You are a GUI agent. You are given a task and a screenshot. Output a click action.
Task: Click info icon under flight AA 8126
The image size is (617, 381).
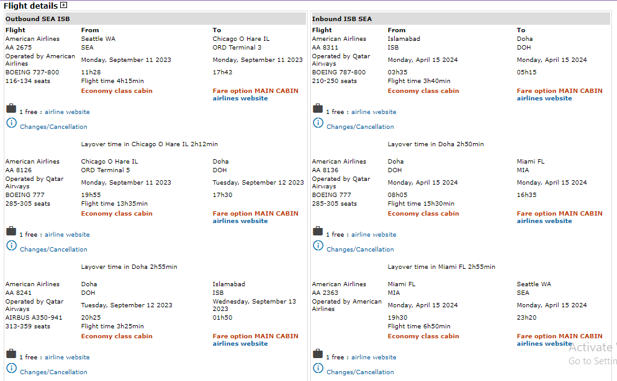click(11, 246)
